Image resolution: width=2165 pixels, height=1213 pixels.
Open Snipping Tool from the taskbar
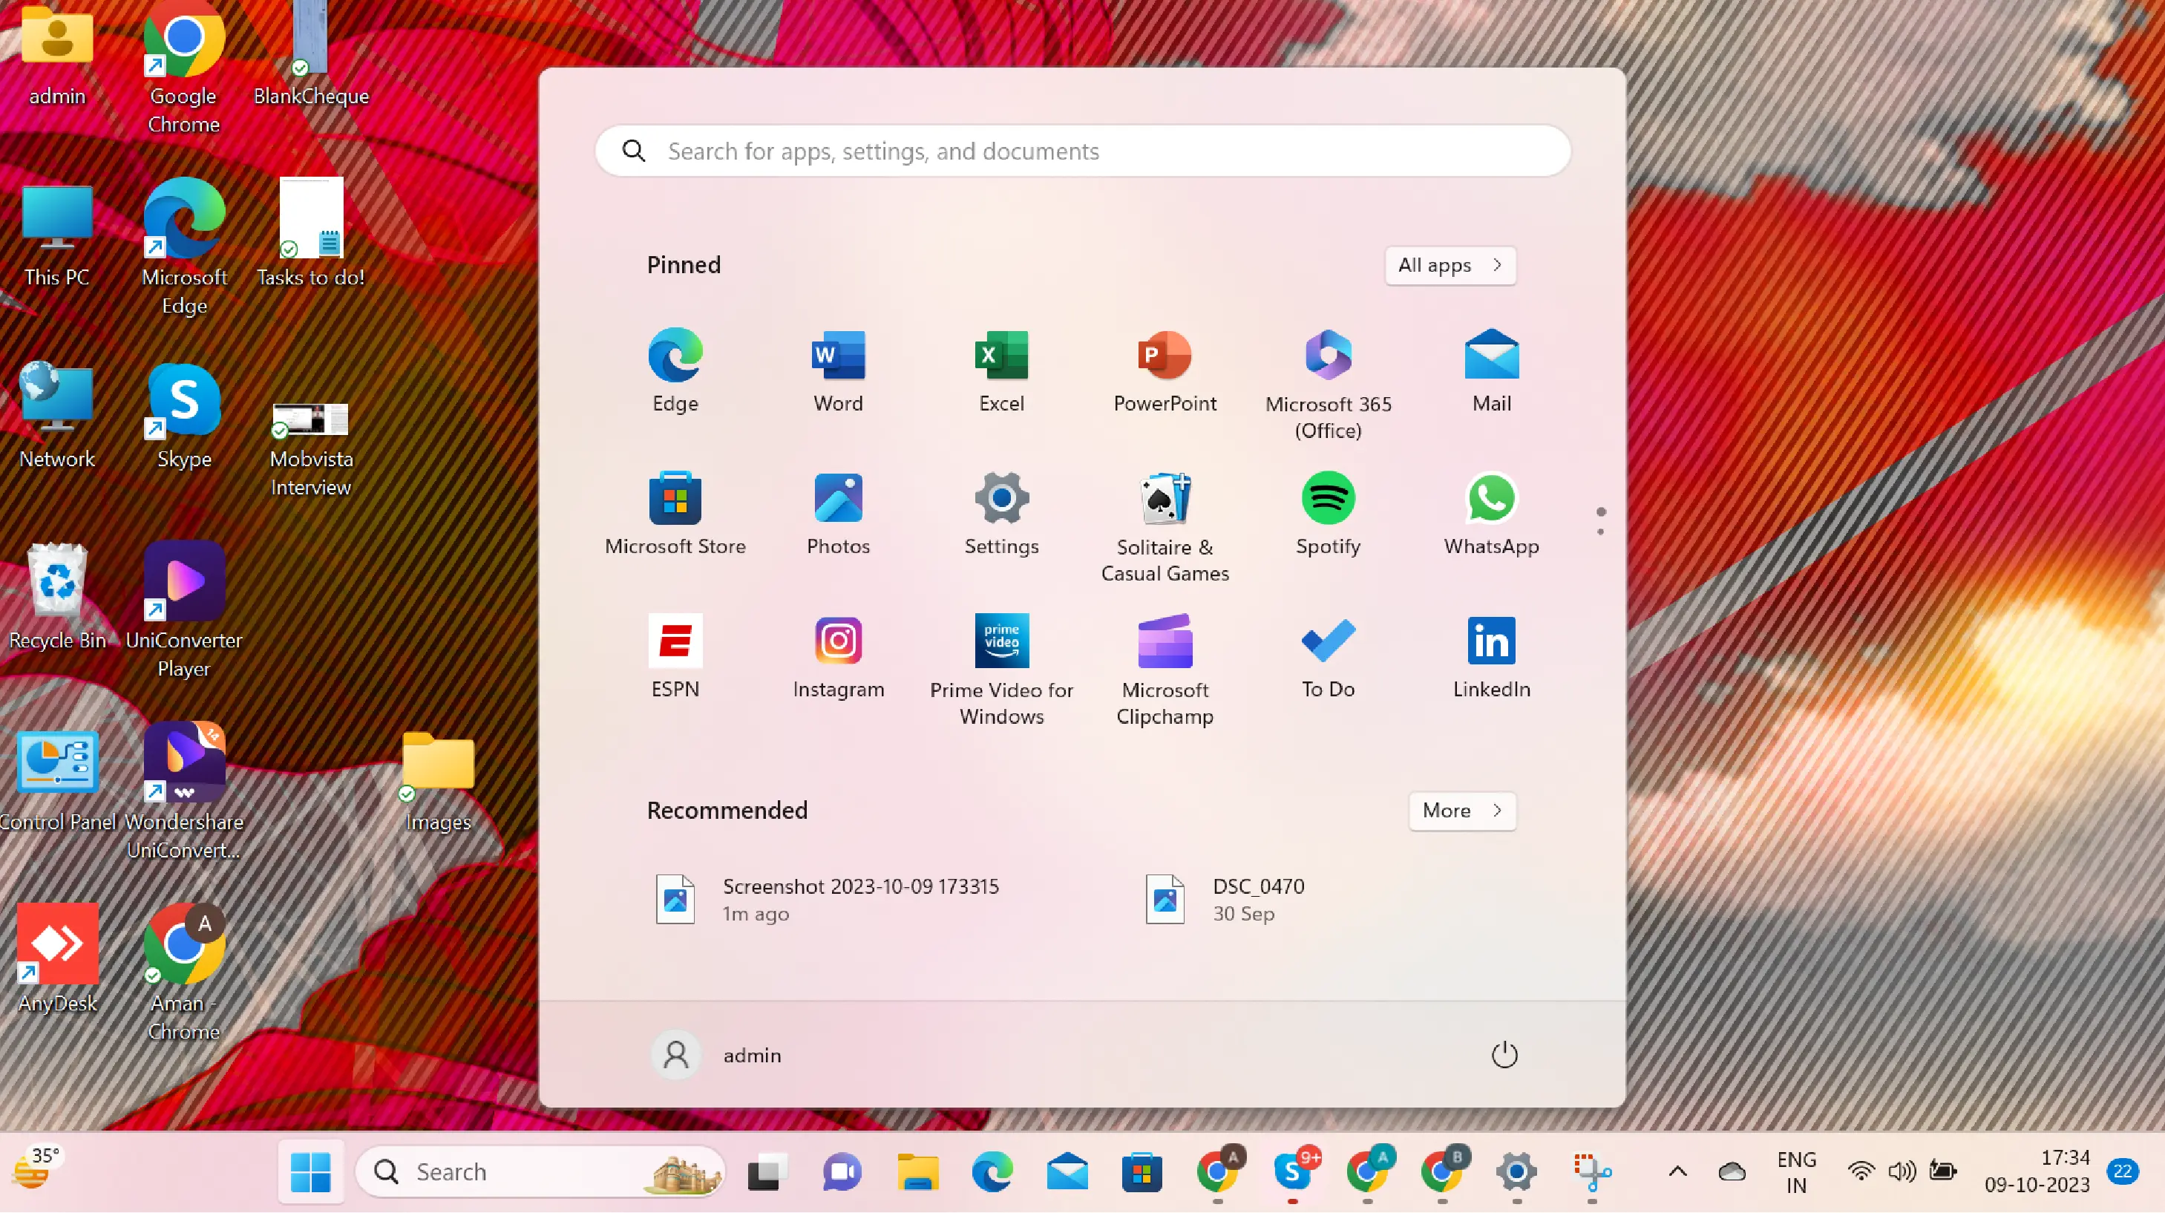click(x=1592, y=1172)
